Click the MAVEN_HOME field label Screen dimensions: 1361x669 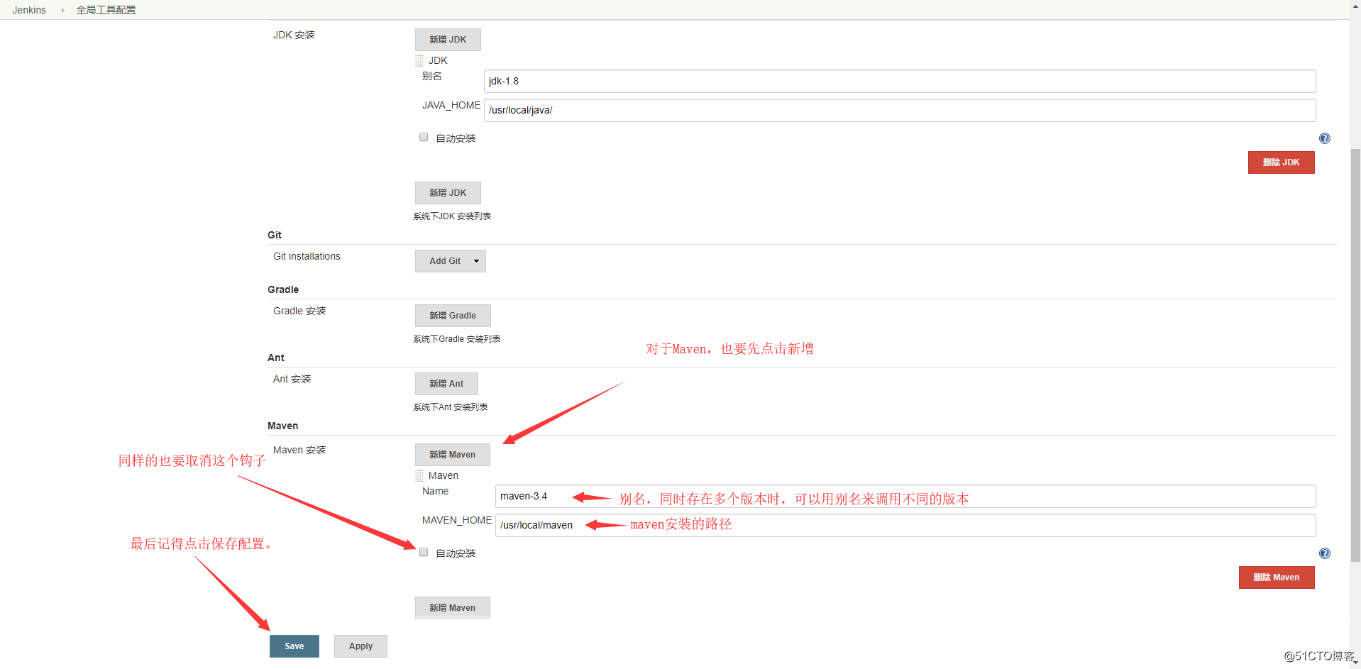(457, 520)
